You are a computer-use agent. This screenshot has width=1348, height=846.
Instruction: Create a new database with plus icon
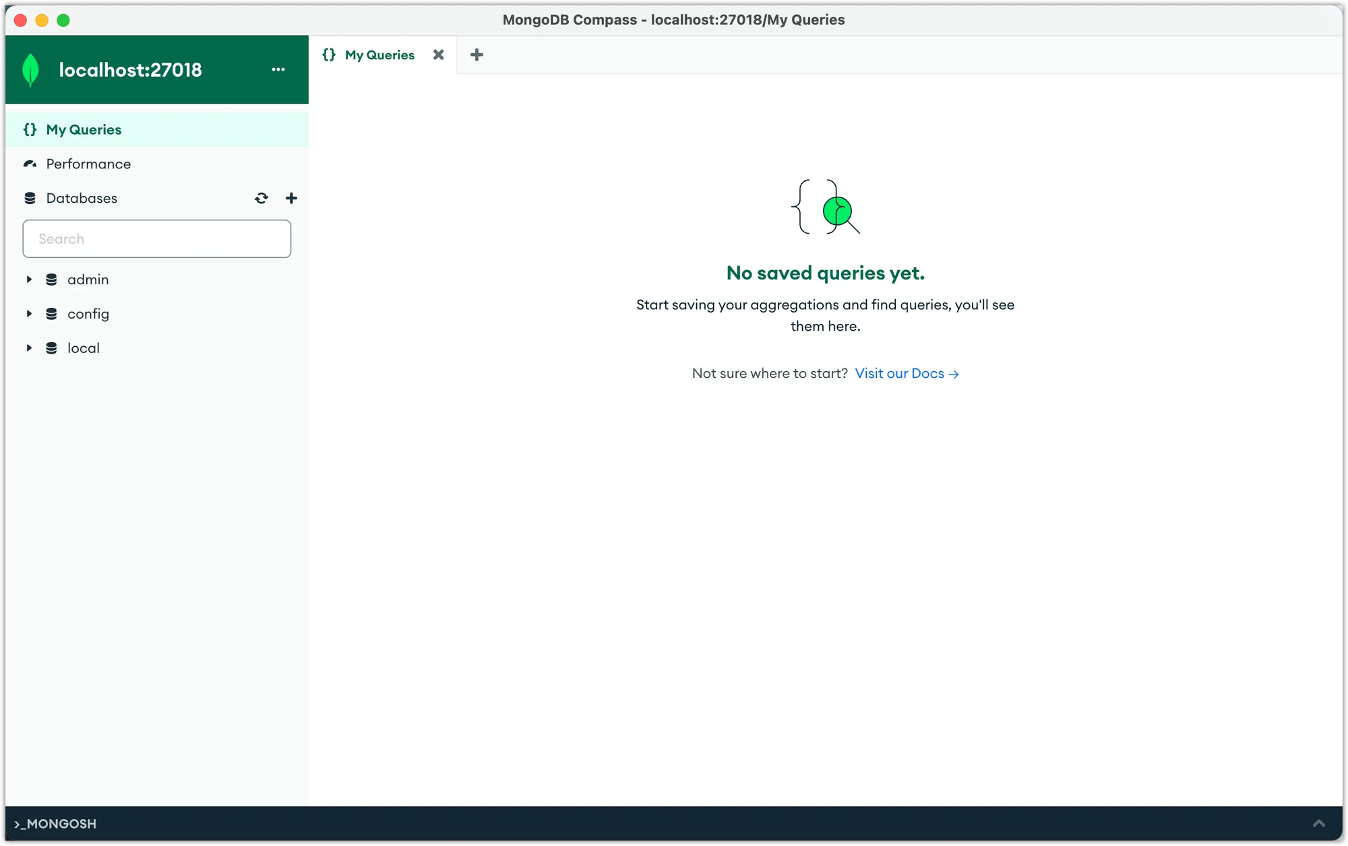(x=291, y=198)
